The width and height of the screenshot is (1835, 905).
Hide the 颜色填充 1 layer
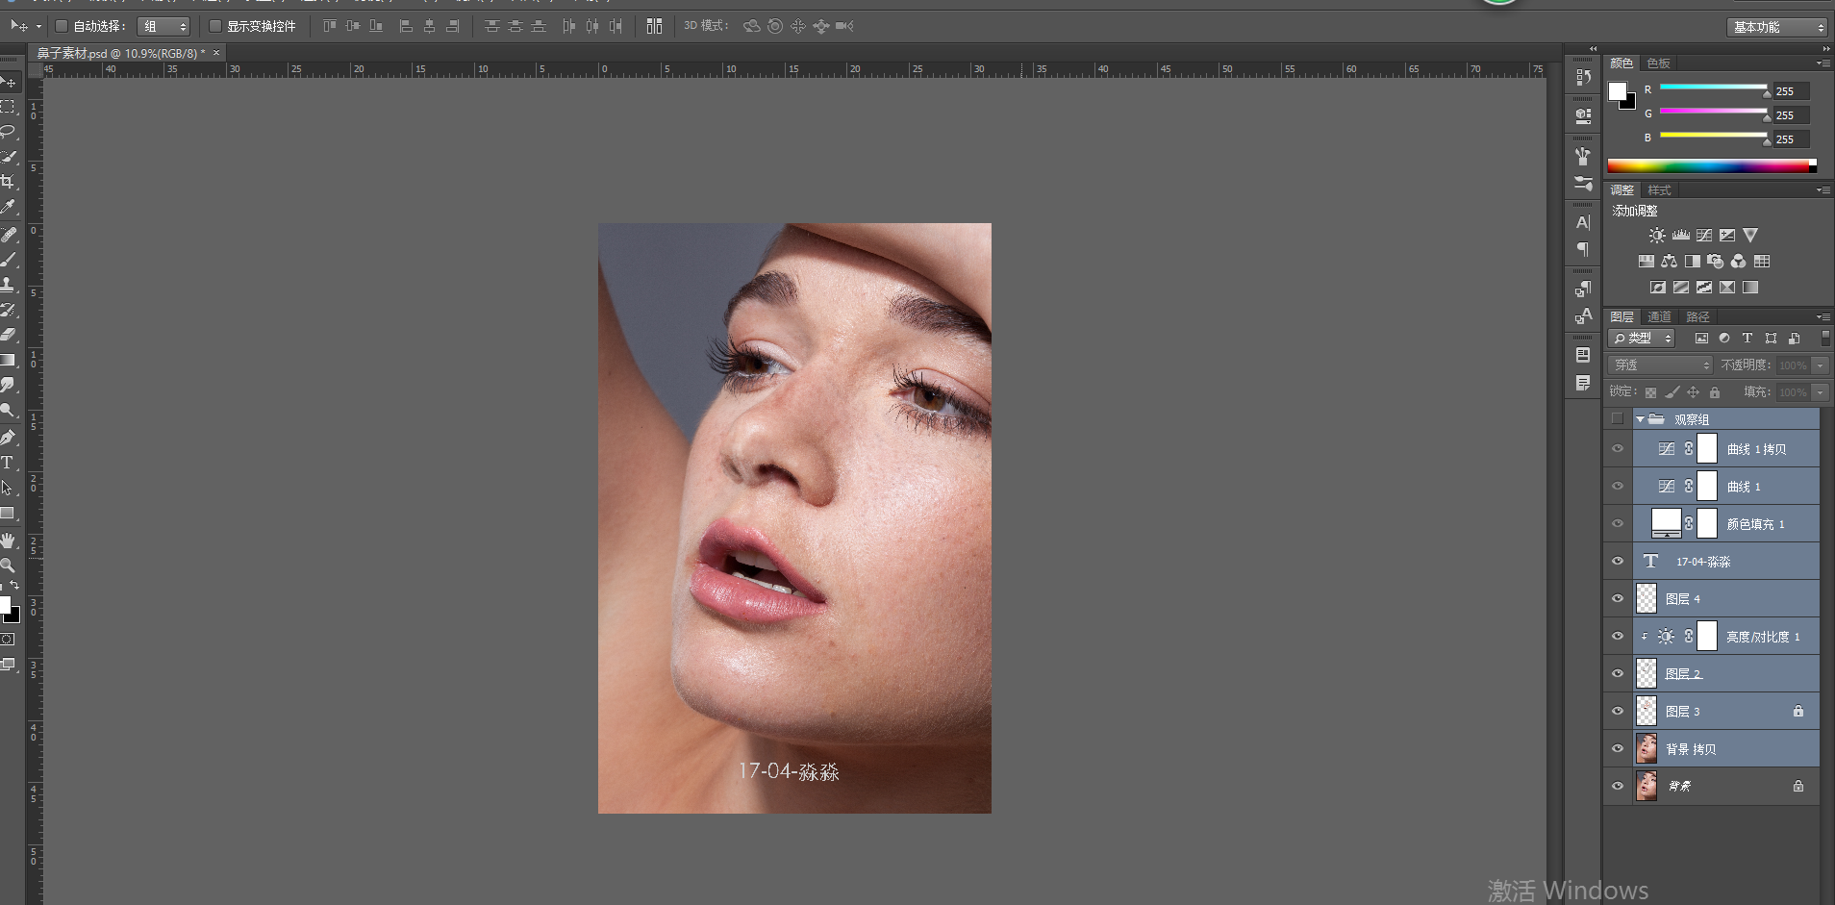pyautogui.click(x=1618, y=524)
